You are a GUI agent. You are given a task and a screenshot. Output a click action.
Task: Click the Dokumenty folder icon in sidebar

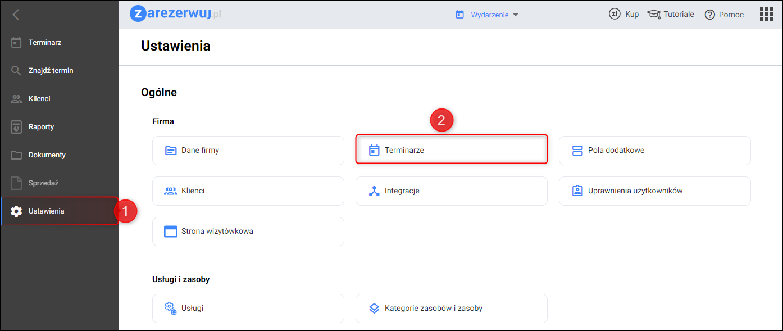16,155
